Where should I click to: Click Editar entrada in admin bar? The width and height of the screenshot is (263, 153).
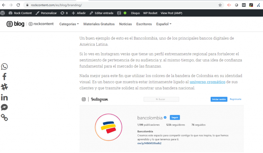[x=101, y=13]
